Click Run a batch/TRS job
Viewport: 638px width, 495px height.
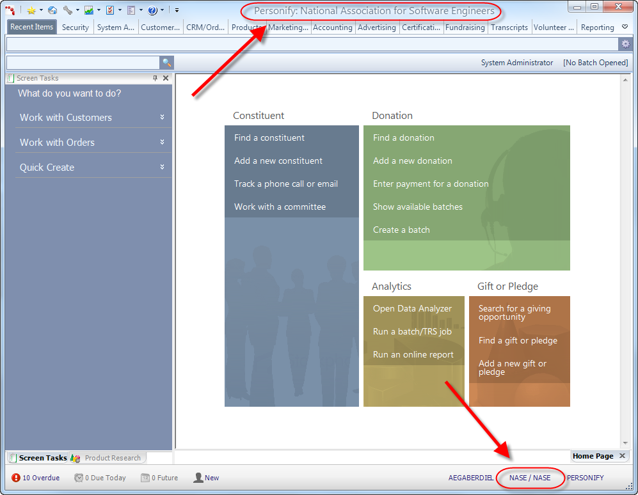click(x=412, y=331)
